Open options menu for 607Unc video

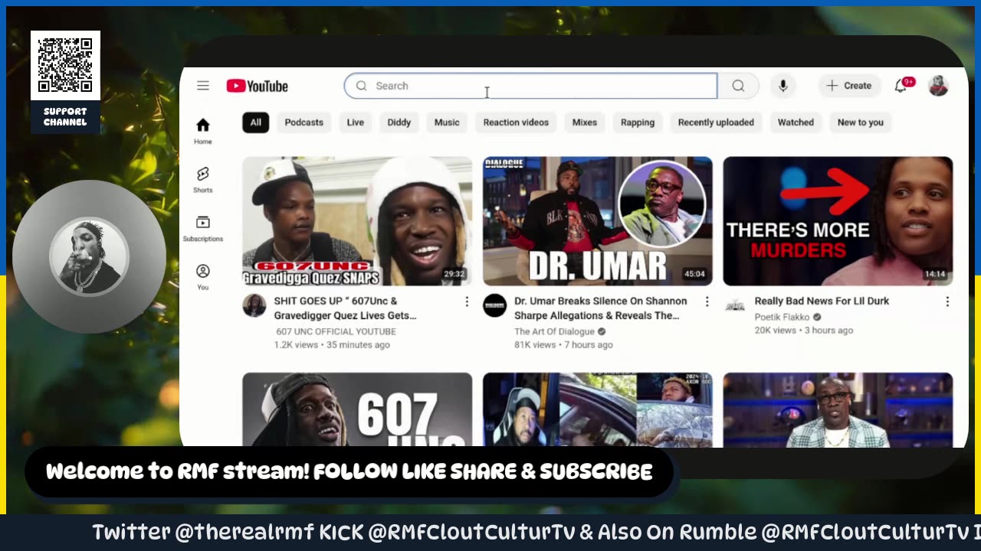point(466,302)
